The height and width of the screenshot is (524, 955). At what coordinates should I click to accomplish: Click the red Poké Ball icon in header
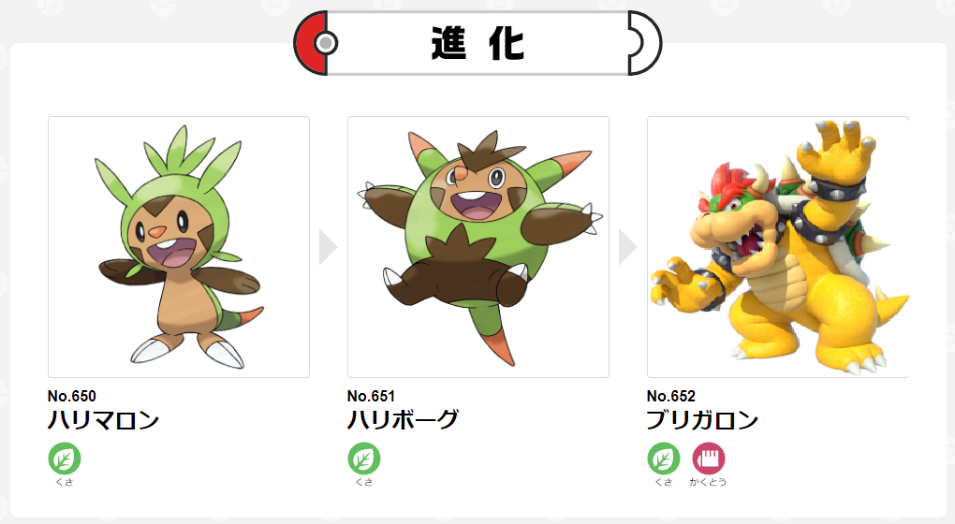coord(316,43)
